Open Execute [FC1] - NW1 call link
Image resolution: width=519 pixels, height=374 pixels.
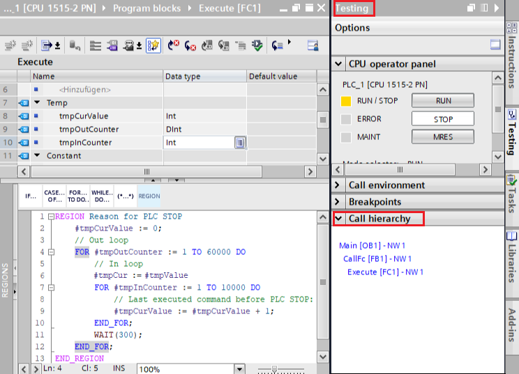click(385, 272)
